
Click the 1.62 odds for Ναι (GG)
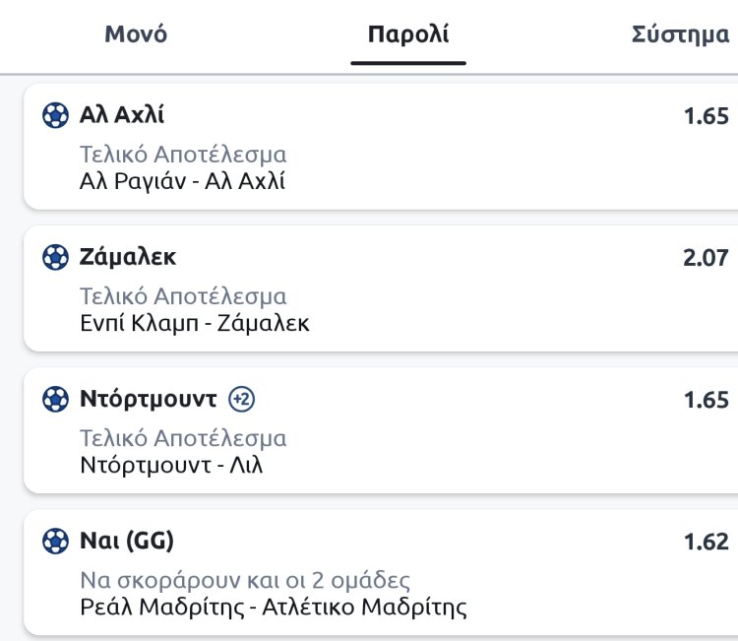pyautogui.click(x=706, y=542)
